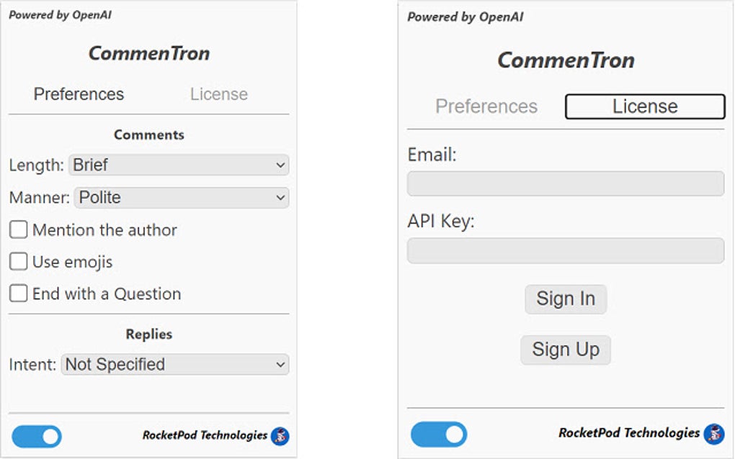Click the RocketPod rocket logo on Preferences panel

(x=282, y=436)
